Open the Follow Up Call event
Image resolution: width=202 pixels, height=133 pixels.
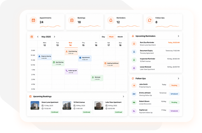[71, 72]
